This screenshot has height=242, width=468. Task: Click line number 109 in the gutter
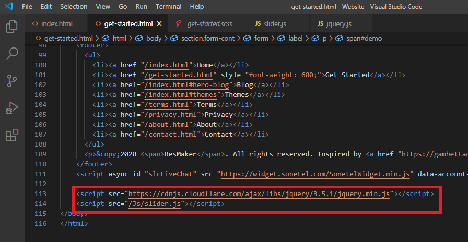41,154
